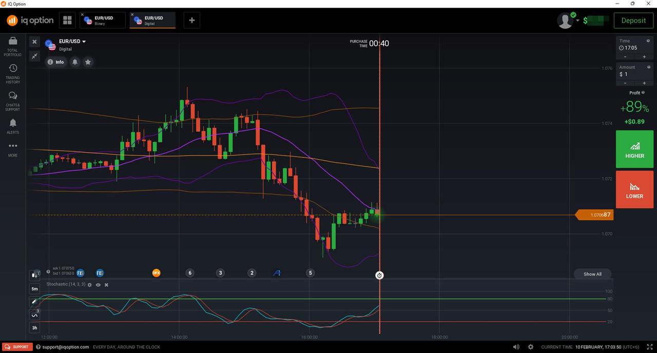Open the four-square chart layout grid
The image size is (657, 353).
tap(67, 21)
